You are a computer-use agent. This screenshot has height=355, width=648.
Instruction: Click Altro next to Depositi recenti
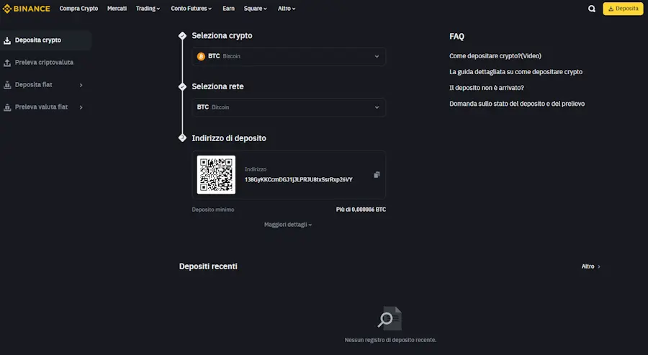pyautogui.click(x=590, y=266)
